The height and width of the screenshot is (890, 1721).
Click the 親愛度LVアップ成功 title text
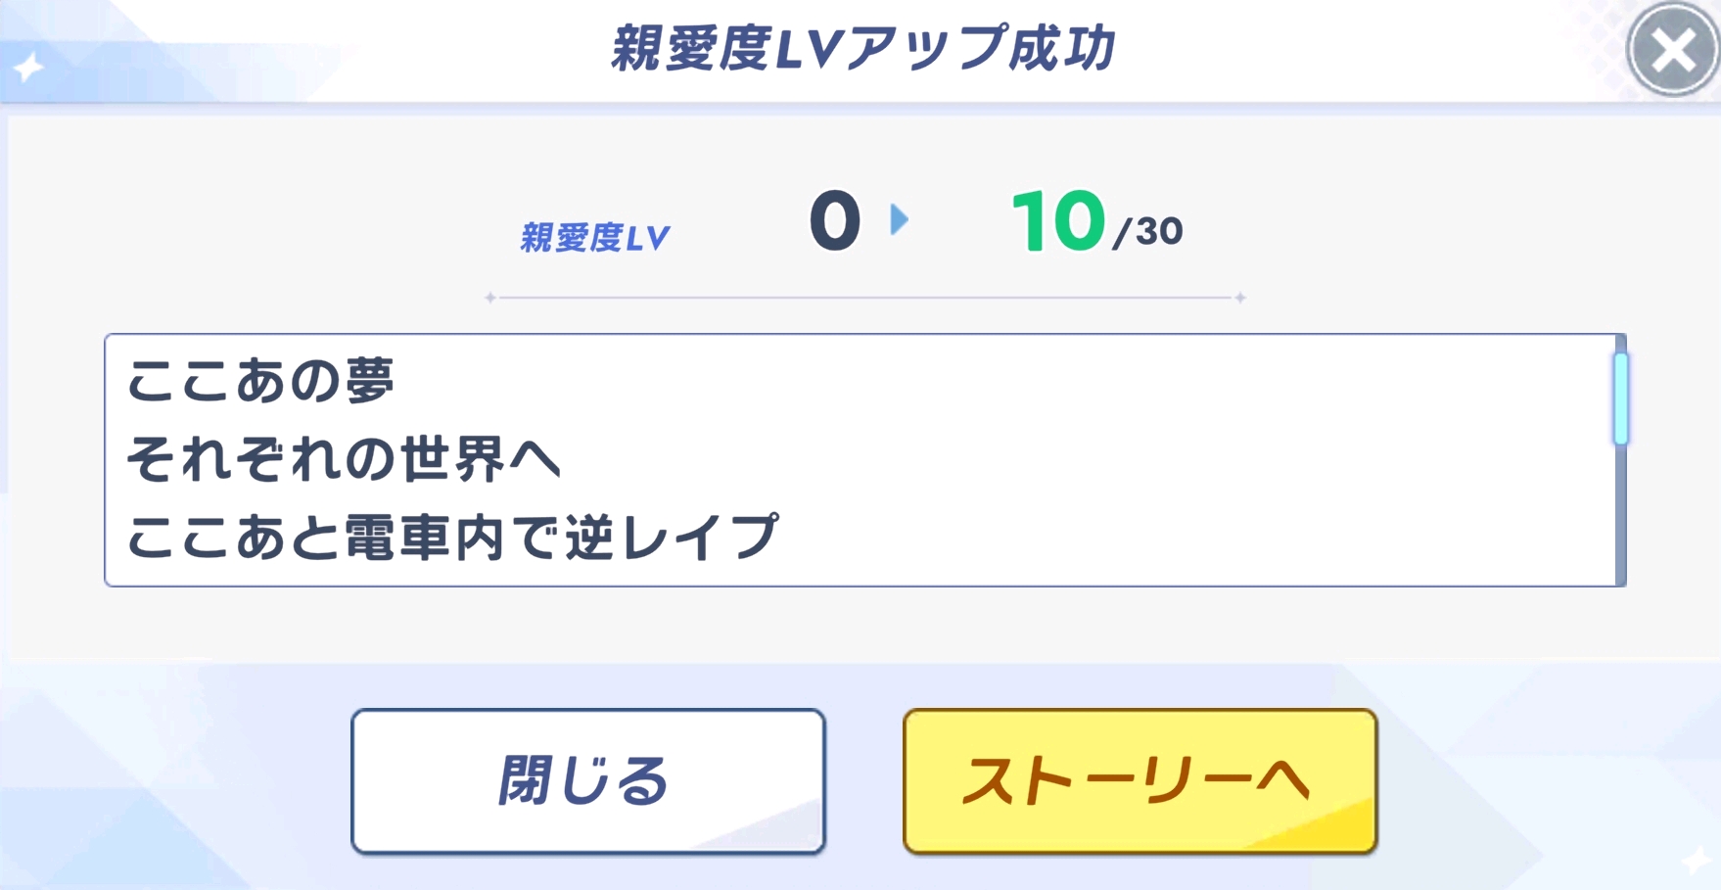point(862,48)
